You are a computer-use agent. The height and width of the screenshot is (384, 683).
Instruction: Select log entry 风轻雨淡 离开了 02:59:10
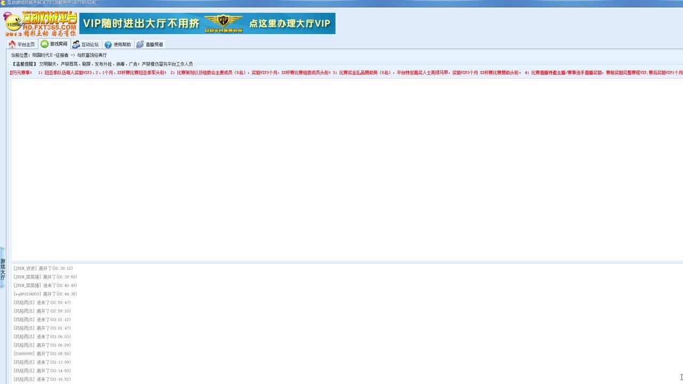point(42,311)
